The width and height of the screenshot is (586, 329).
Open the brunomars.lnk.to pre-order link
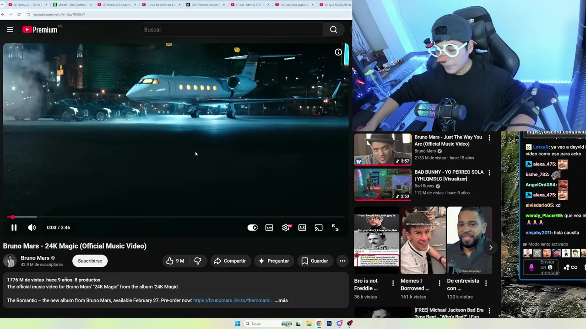233,300
